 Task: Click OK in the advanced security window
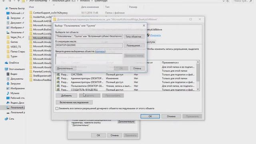tap(150, 116)
